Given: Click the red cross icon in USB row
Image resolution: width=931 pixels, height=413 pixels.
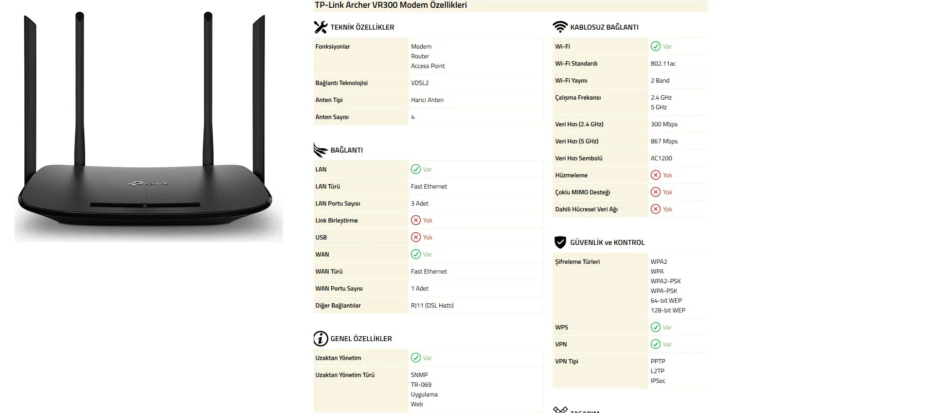Looking at the screenshot, I should pyautogui.click(x=416, y=237).
